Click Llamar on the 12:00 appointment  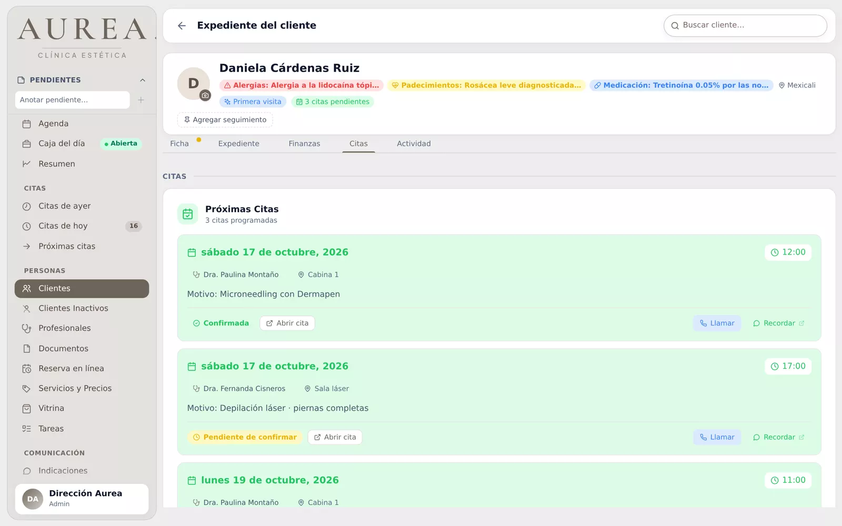pyautogui.click(x=717, y=323)
